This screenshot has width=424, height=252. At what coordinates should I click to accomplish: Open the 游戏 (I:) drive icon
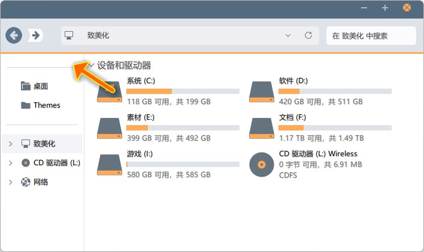tap(109, 164)
